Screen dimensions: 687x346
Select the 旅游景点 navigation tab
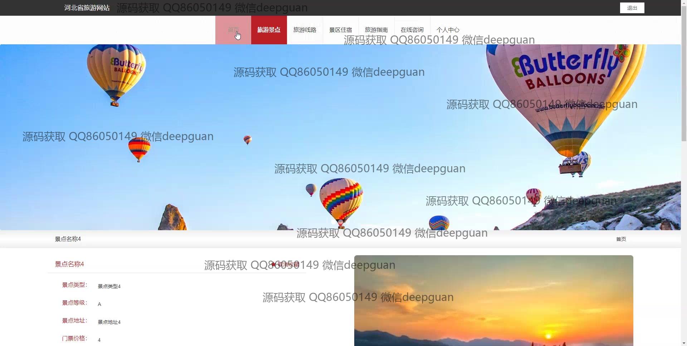269,30
